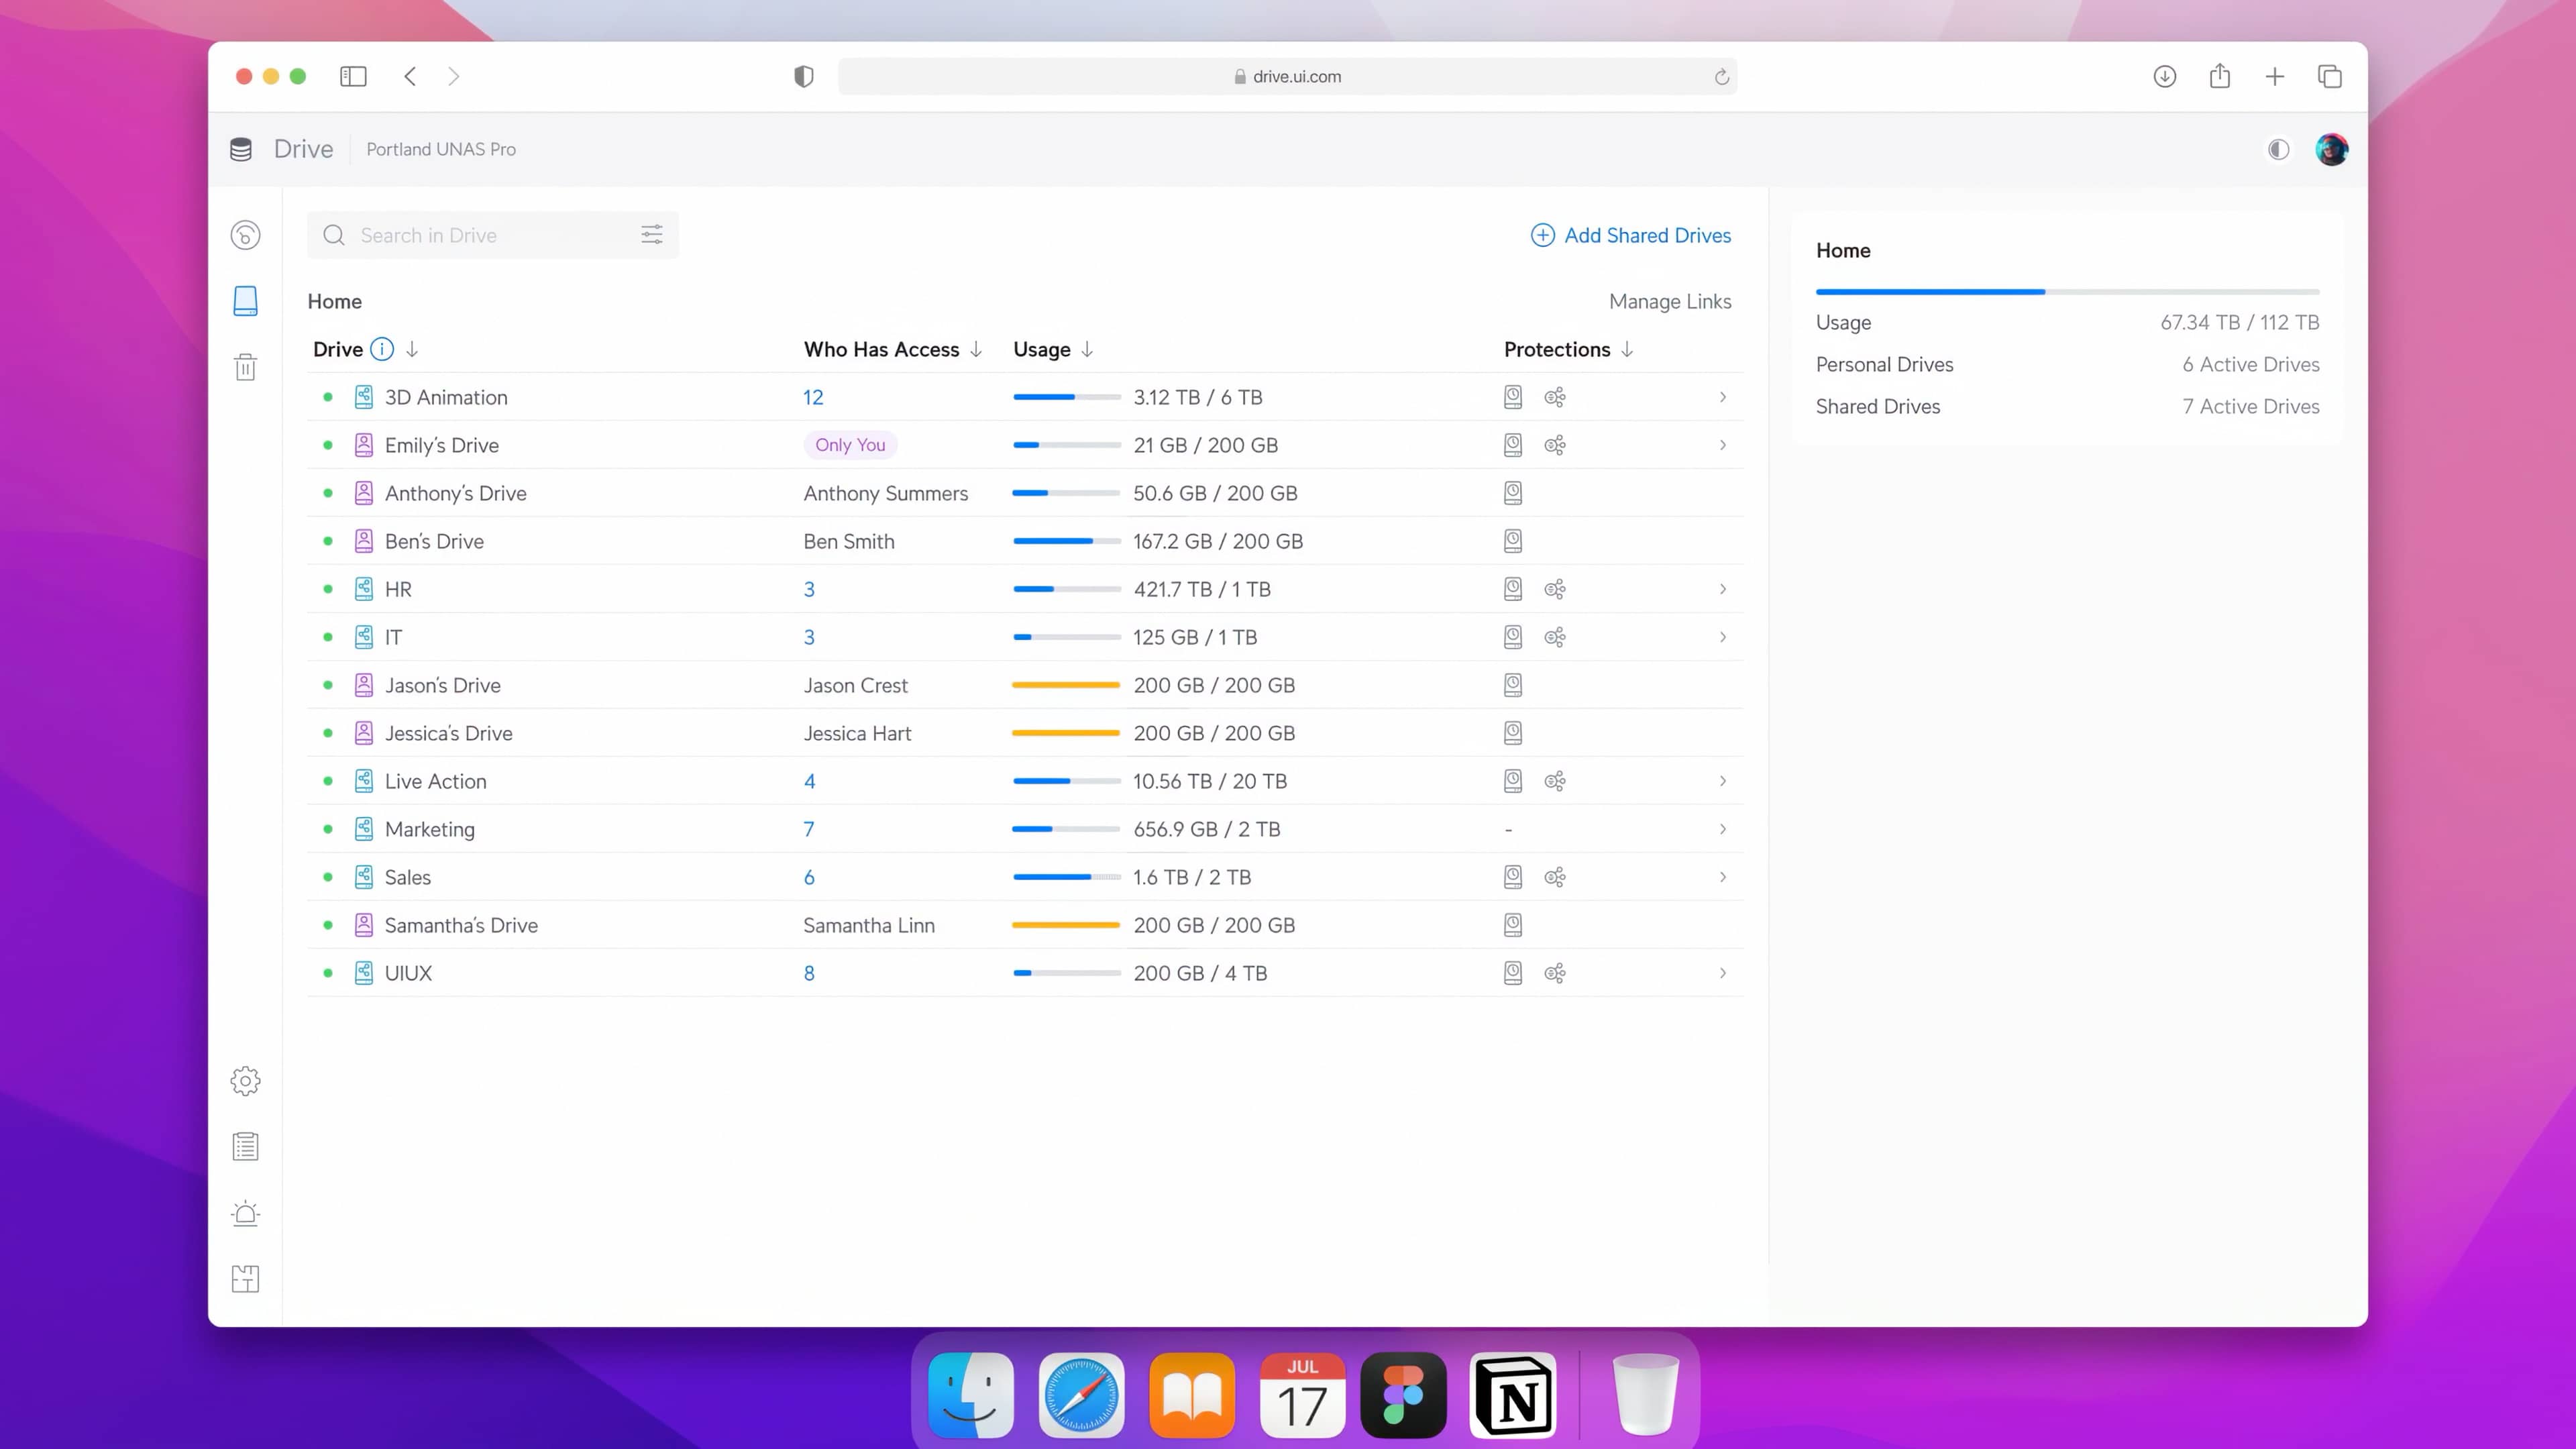Click the snapshot protection icon for HR

point(1513,589)
